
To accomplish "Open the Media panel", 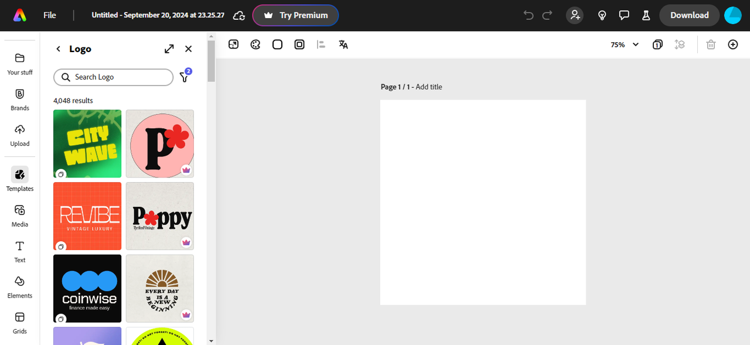I will pos(20,216).
